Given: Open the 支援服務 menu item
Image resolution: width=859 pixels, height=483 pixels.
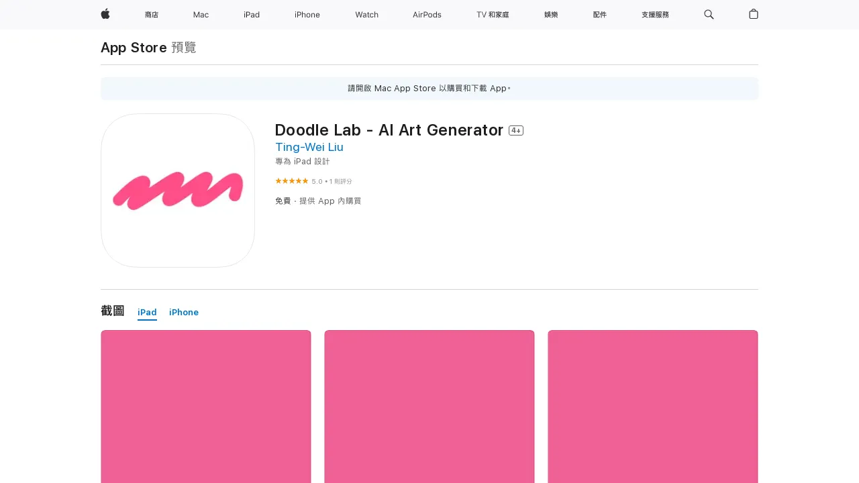Looking at the screenshot, I should pos(655,15).
